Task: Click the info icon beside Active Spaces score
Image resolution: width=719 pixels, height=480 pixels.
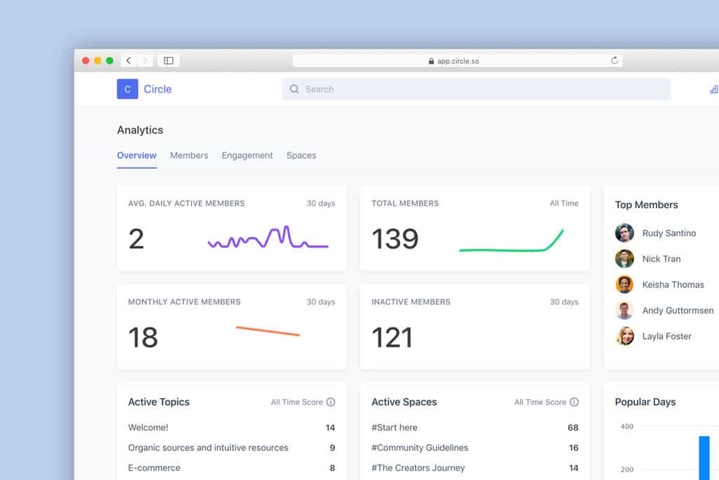Action: [x=574, y=402]
